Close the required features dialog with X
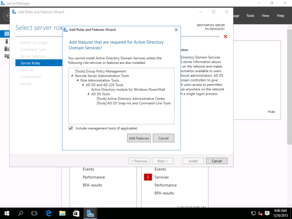292x219 pixels. pyautogui.click(x=176, y=30)
